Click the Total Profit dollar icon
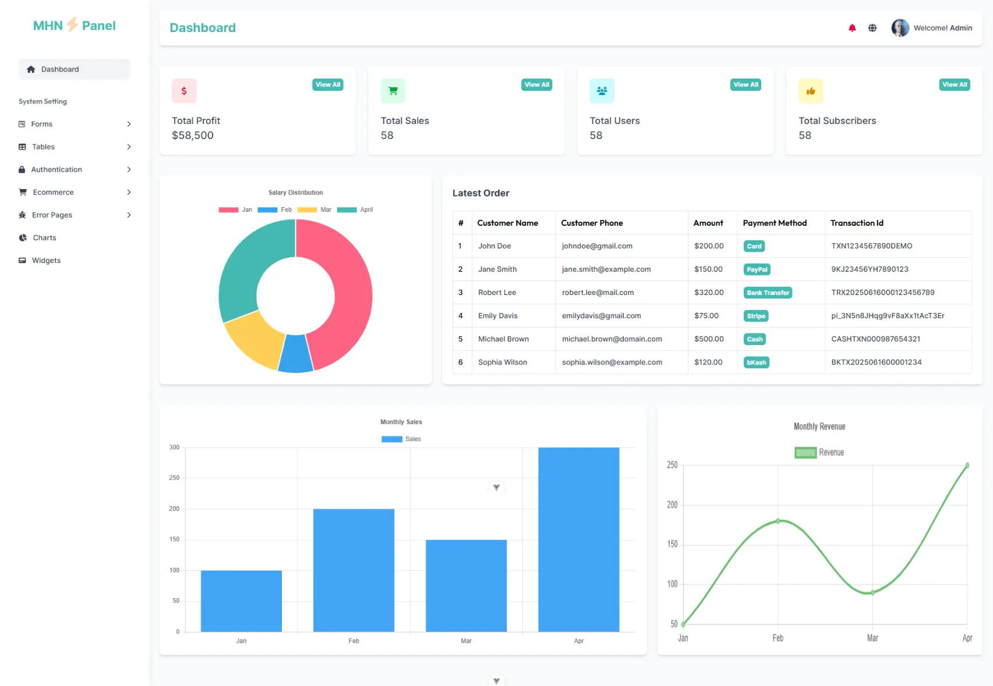The image size is (993, 686). pyautogui.click(x=184, y=91)
